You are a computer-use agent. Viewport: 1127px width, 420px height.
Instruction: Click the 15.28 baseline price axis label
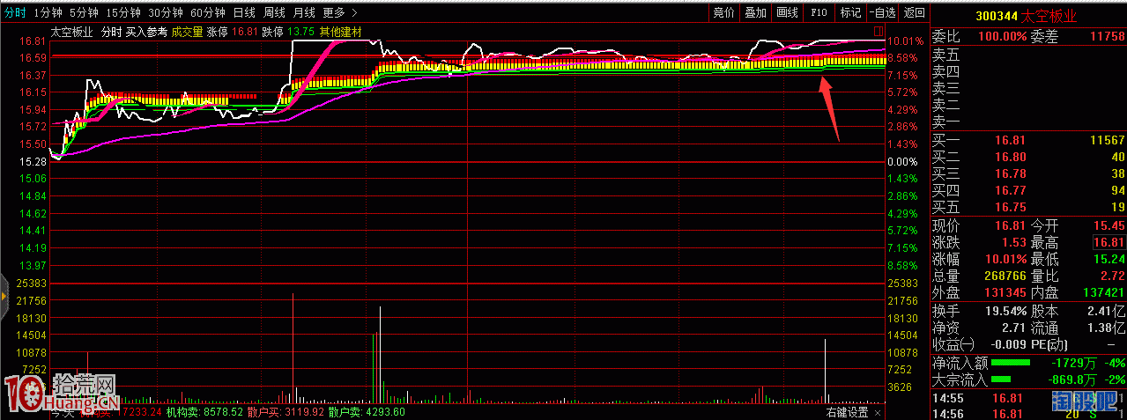click(x=33, y=162)
